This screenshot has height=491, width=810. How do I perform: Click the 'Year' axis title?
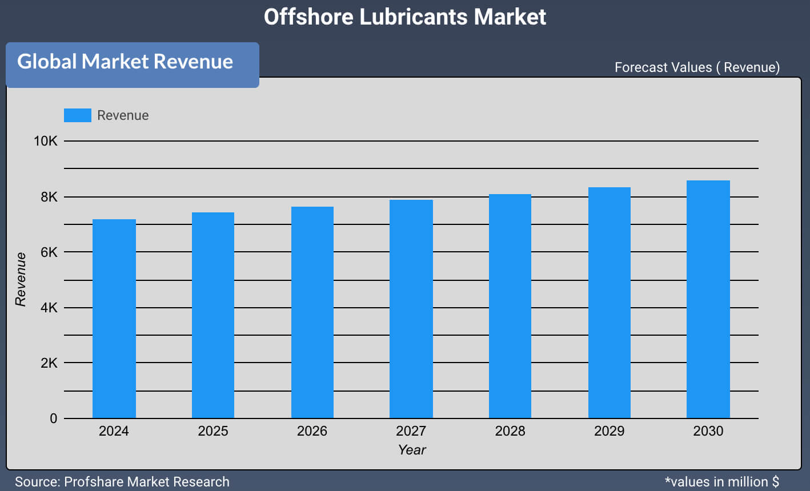click(412, 450)
